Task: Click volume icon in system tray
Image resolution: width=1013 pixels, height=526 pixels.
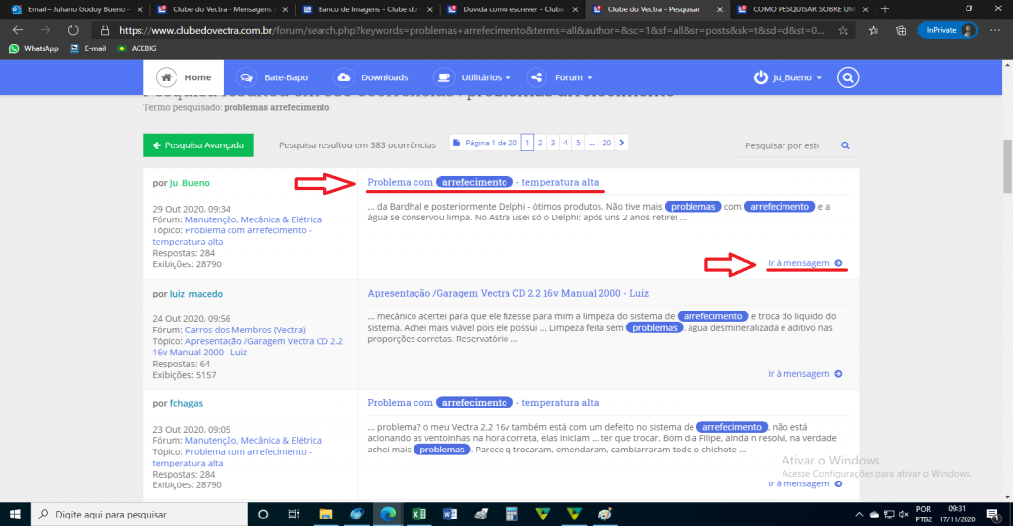Action: (x=904, y=515)
